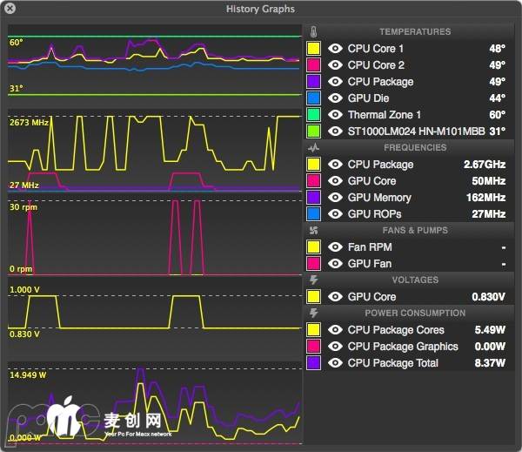The height and width of the screenshot is (452, 522).
Task: Open the pink color swatch for CPU Core 2
Action: coord(313,65)
